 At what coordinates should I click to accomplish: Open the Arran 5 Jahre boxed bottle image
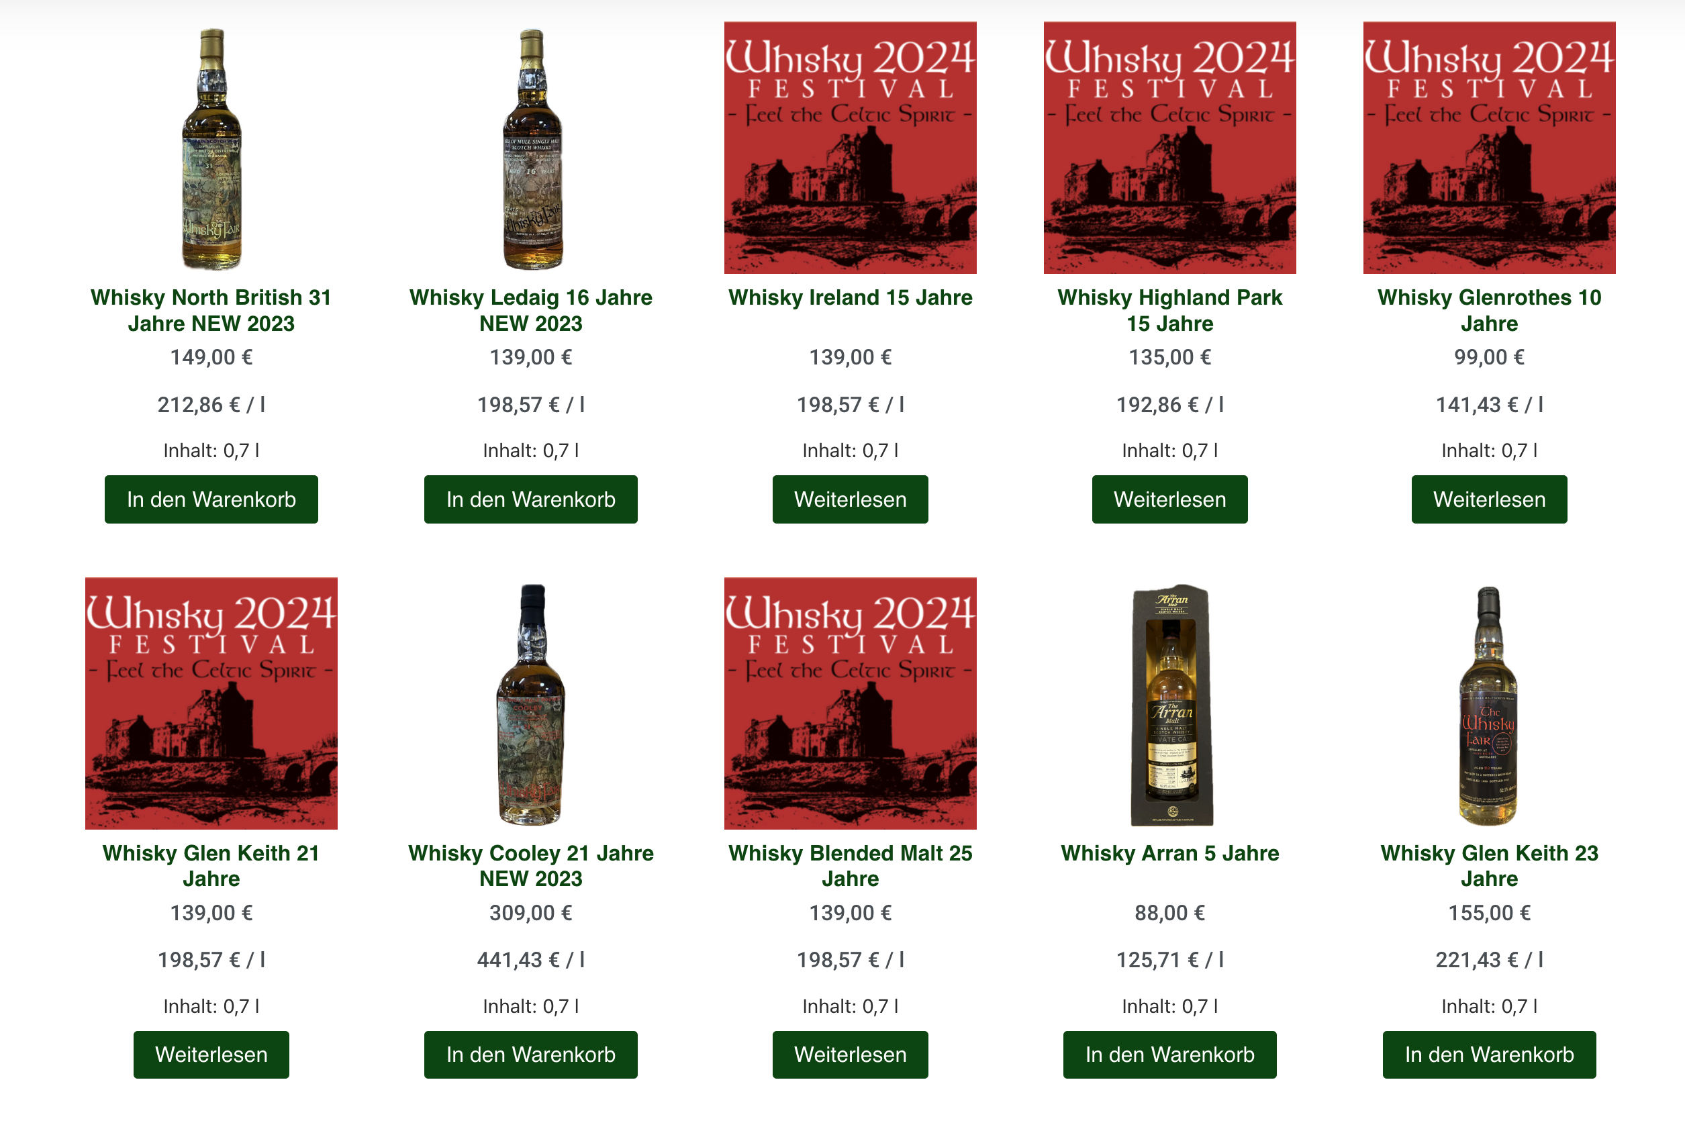1169,703
